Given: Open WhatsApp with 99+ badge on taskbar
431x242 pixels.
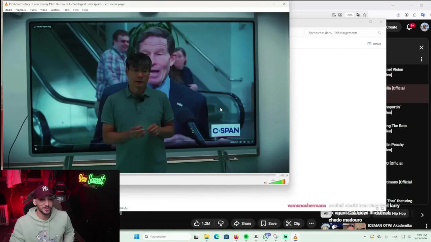Looking at the screenshot, I should click(266, 237).
